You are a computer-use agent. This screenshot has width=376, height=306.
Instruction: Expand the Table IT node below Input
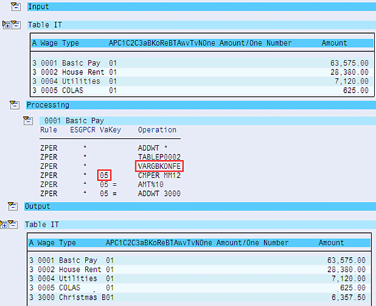pyautogui.click(x=6, y=24)
